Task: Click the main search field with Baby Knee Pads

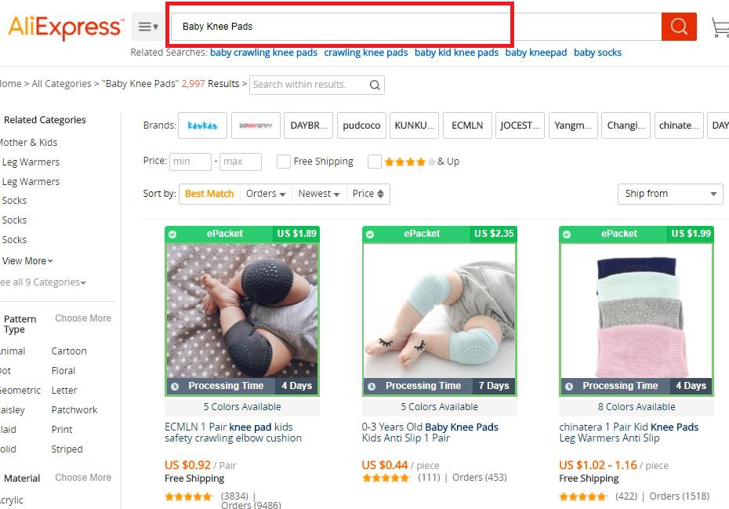Action: (416, 27)
